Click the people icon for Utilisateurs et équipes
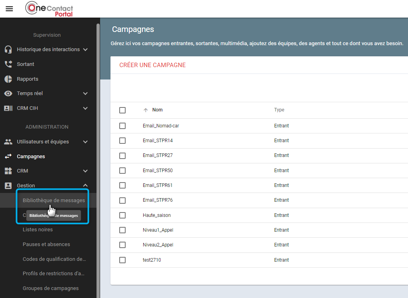This screenshot has width=408, height=298. pos(8,141)
